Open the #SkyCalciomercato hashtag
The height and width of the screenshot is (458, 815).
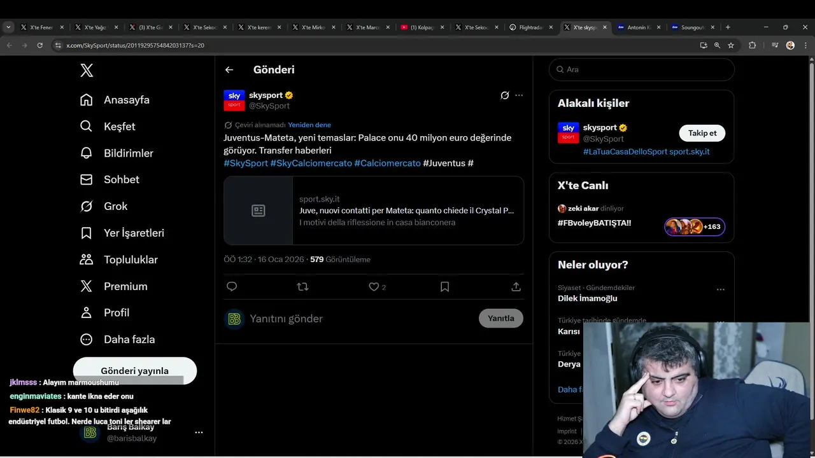[x=311, y=163]
